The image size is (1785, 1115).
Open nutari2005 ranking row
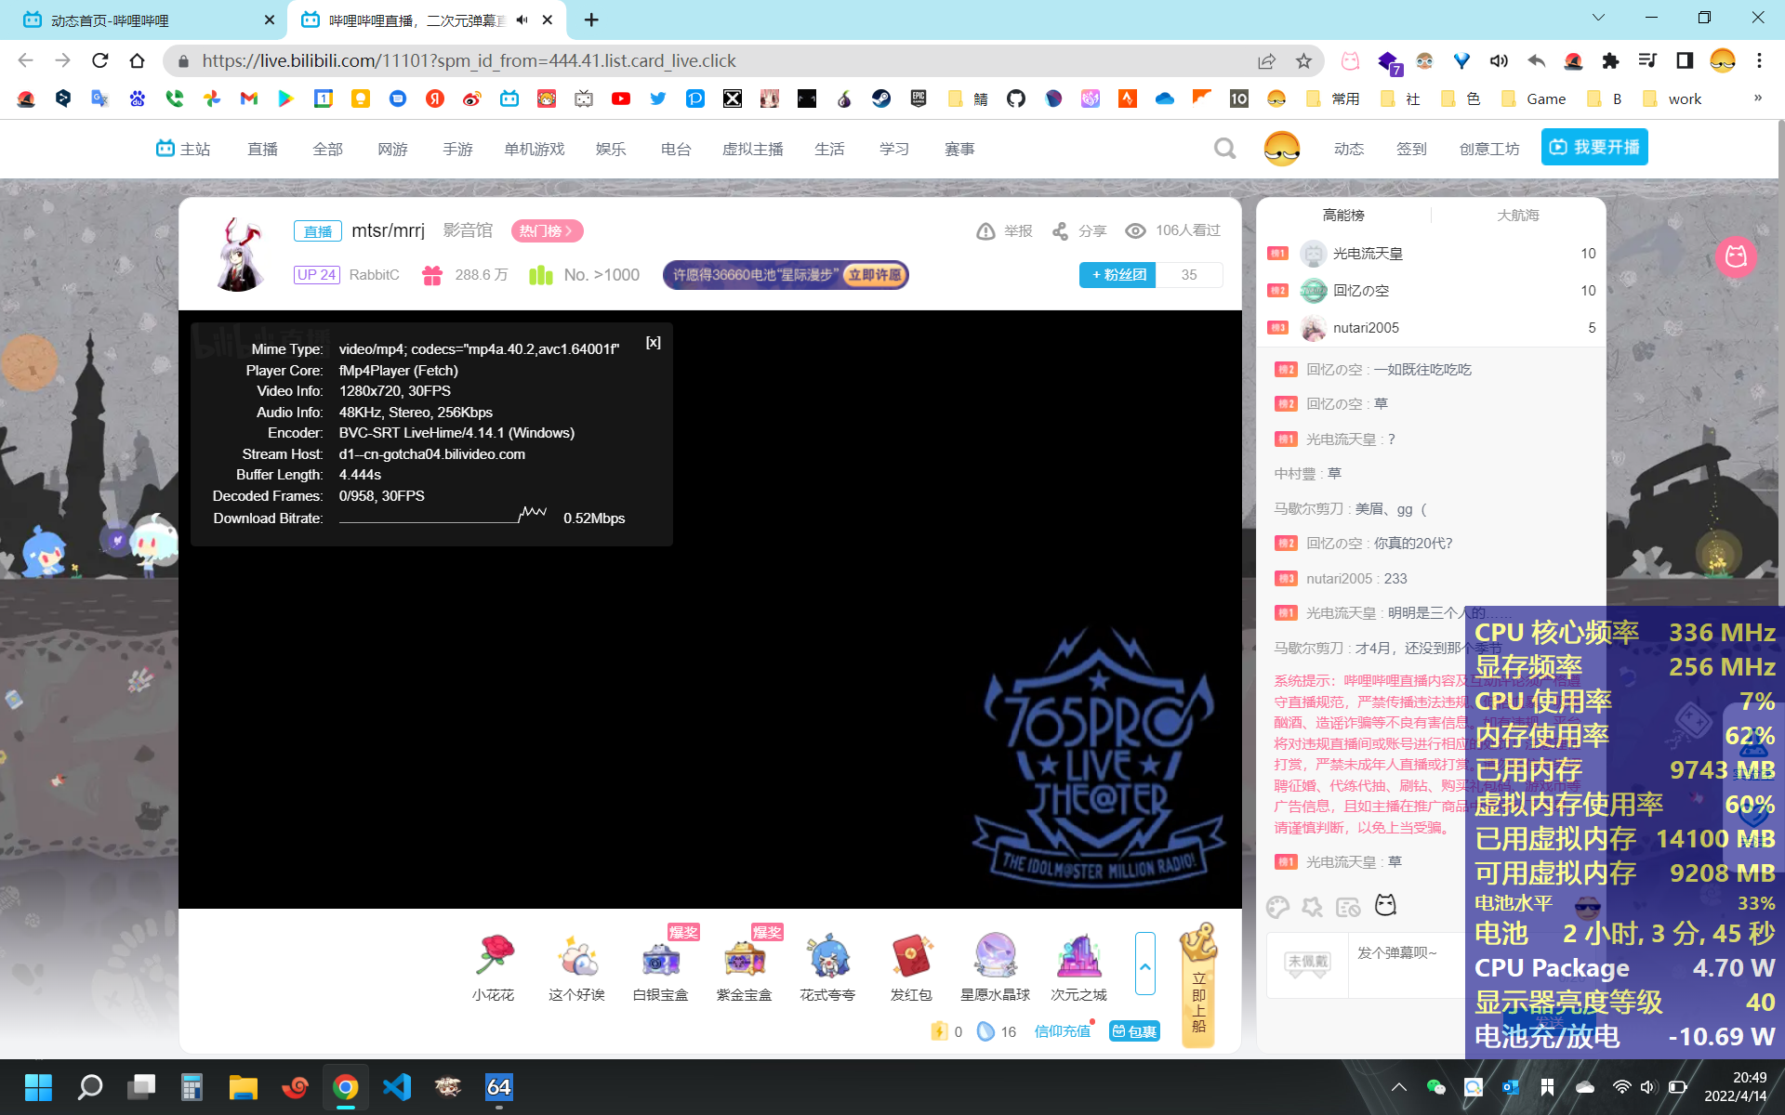[x=1431, y=328]
